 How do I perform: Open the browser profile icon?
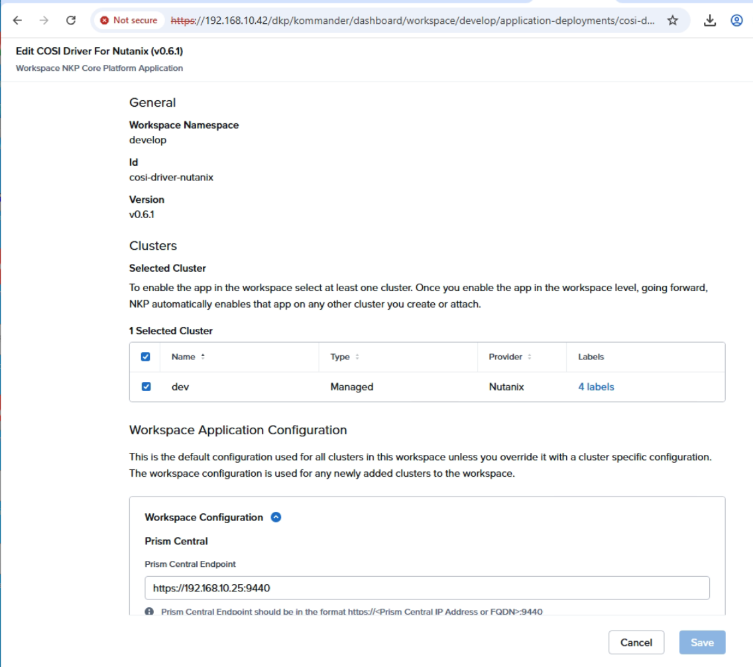pos(736,21)
